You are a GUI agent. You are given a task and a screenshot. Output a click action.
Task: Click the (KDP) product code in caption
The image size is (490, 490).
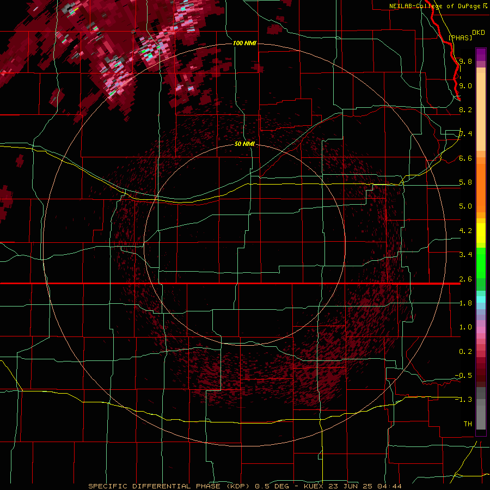pyautogui.click(x=238, y=486)
